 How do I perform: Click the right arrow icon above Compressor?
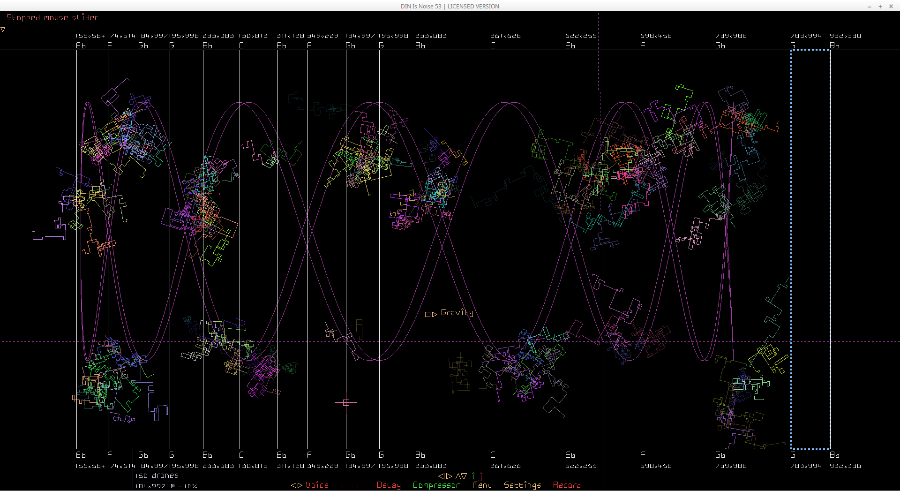point(449,476)
